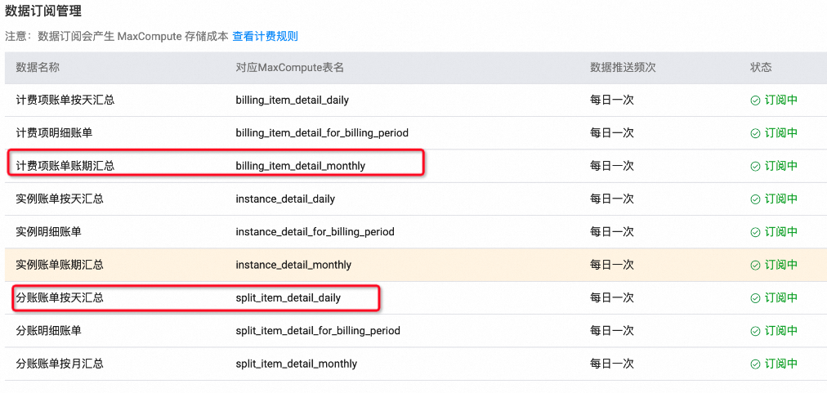Click the 数据名称 column header
This screenshot has width=827, height=393.
pyautogui.click(x=38, y=67)
